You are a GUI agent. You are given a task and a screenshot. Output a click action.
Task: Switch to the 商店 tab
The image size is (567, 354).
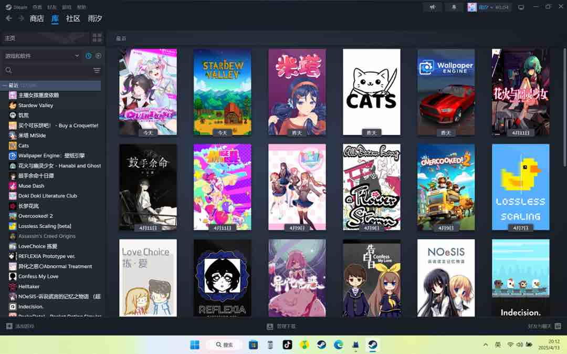(x=37, y=18)
